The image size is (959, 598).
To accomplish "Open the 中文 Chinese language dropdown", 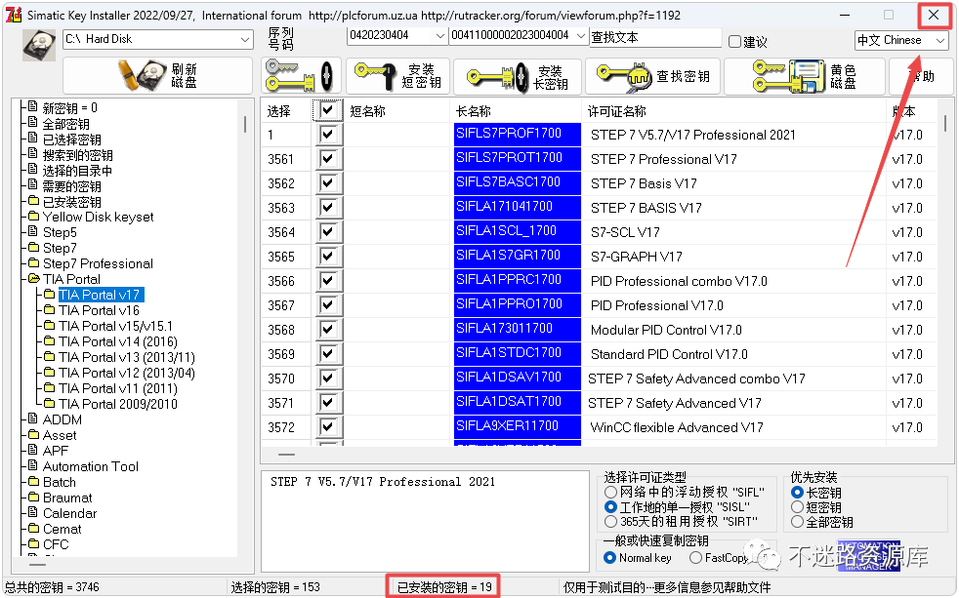I will click(x=940, y=41).
